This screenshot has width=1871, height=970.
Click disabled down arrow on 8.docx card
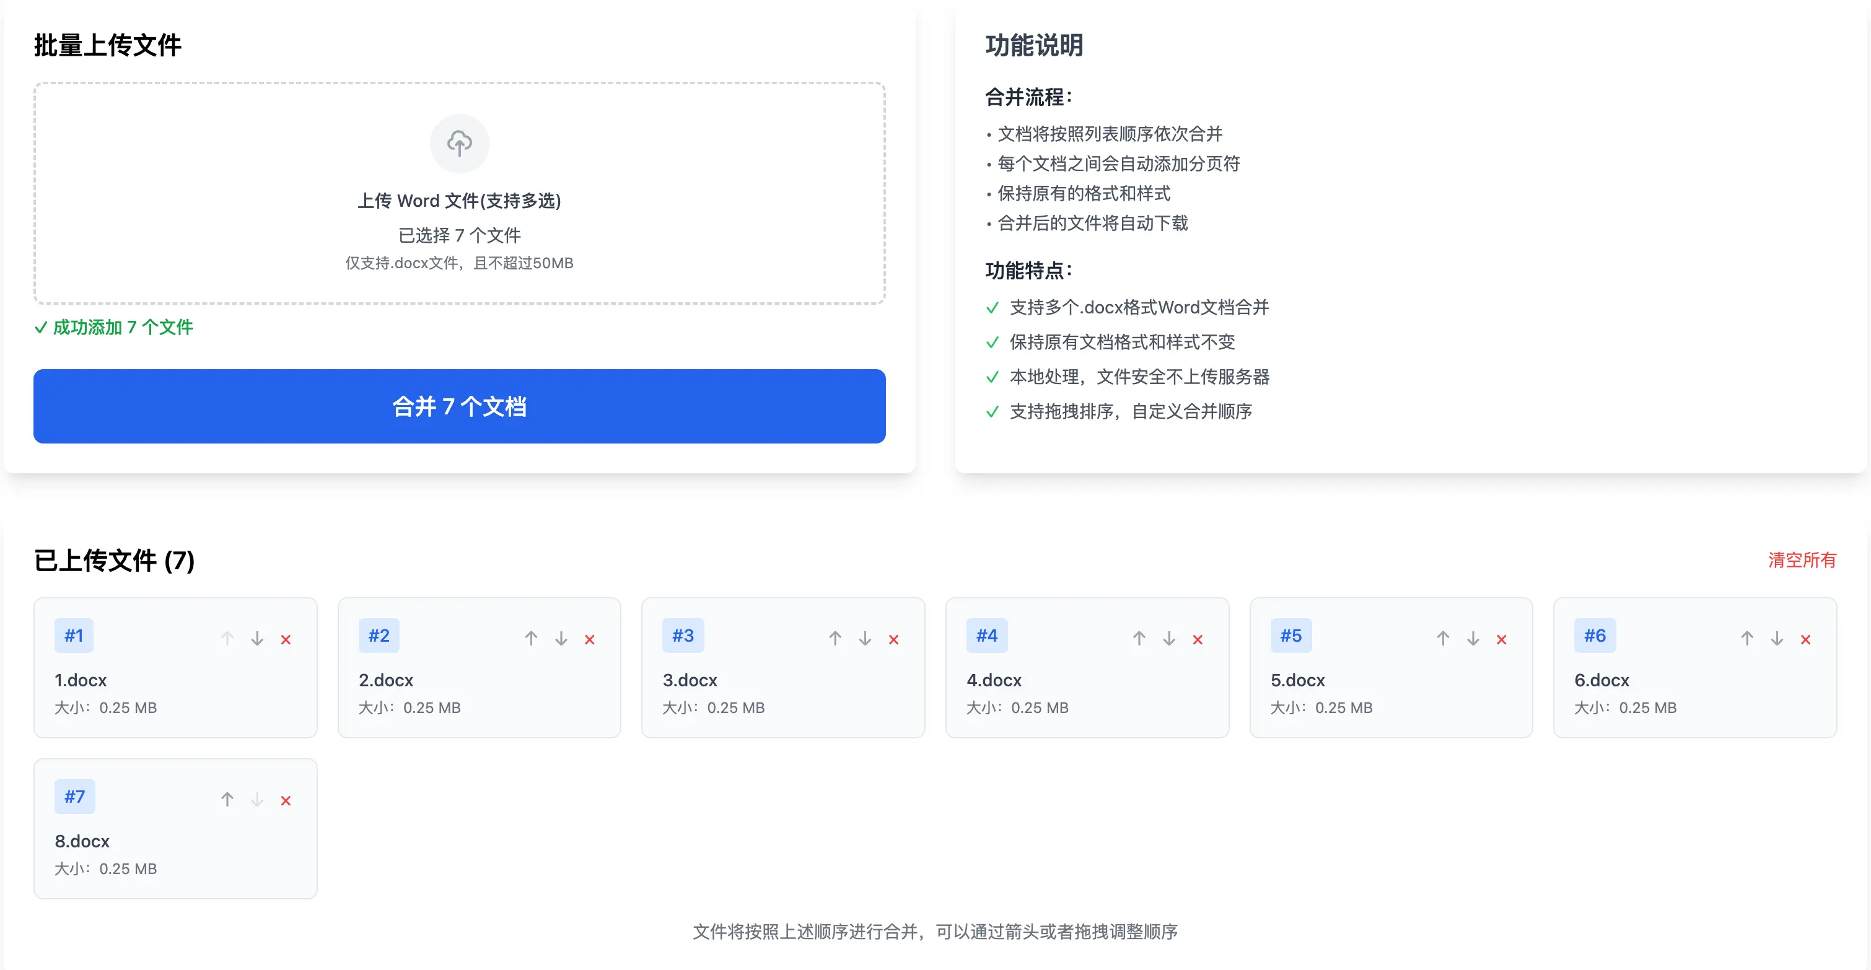tap(257, 800)
